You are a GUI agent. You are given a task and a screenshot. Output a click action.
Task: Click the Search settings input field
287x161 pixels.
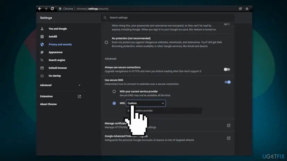167,18
